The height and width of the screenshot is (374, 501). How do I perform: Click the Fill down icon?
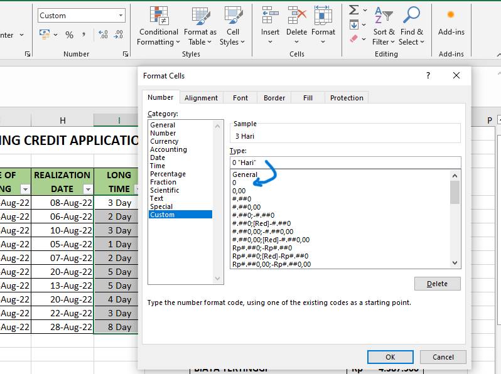[x=353, y=24]
